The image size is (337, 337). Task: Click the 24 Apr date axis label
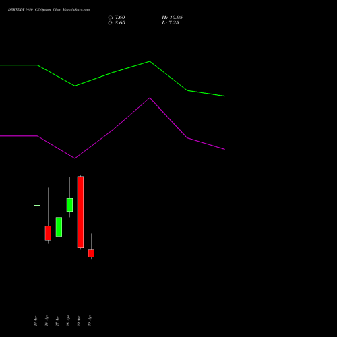(x=47, y=321)
